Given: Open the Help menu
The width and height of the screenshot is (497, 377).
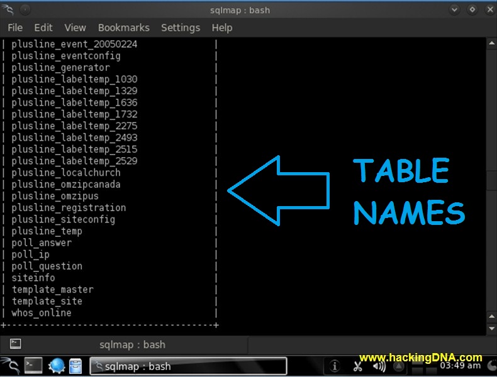Looking at the screenshot, I should tap(222, 28).
